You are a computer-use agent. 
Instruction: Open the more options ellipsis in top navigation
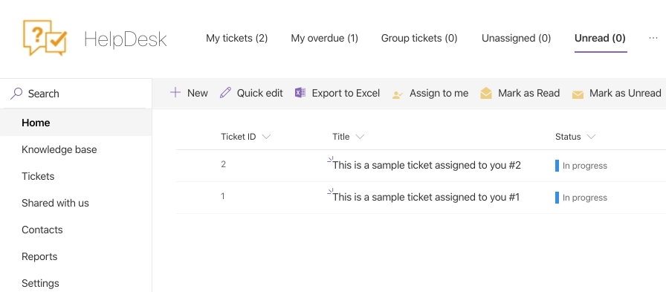pyautogui.click(x=653, y=38)
